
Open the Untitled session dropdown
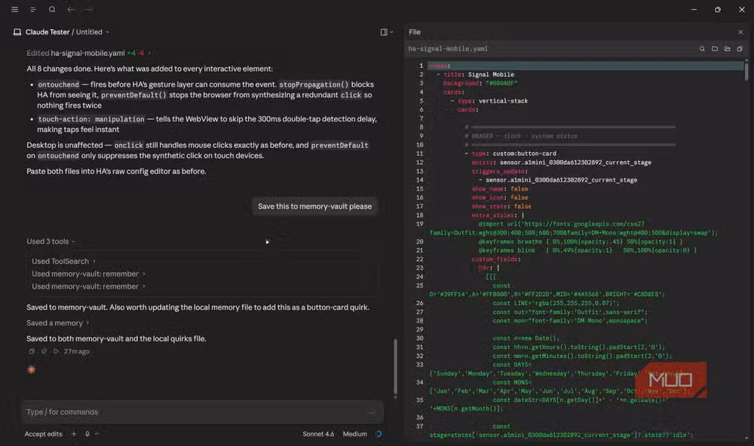(92, 32)
